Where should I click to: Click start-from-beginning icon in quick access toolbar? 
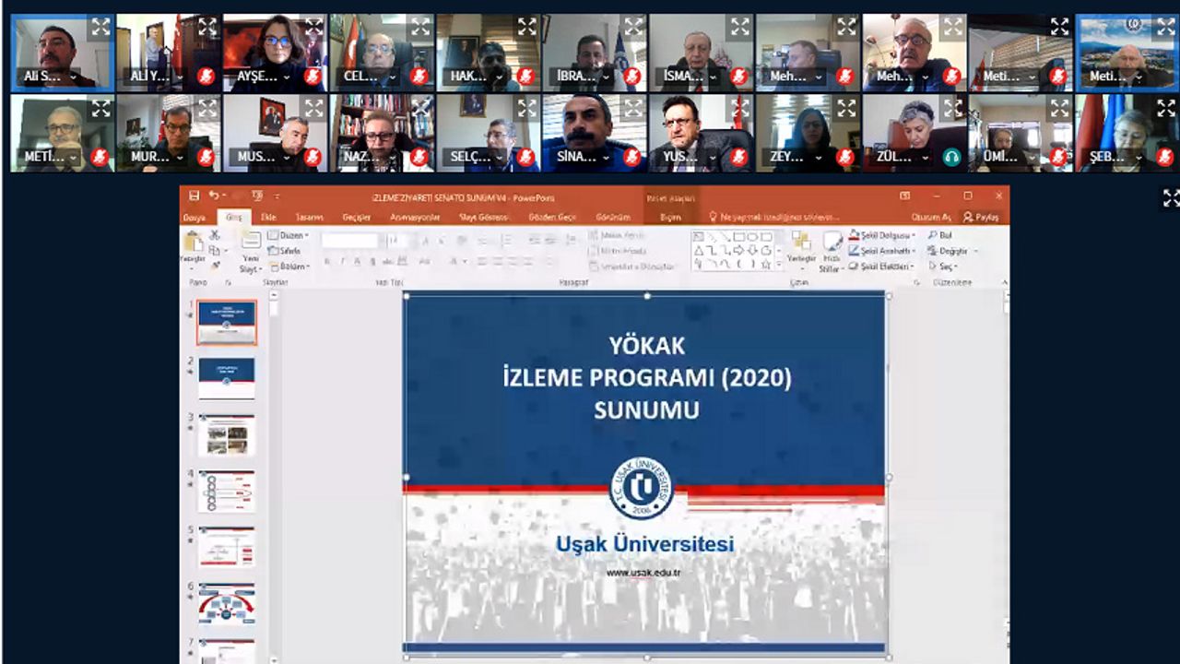pos(257,196)
